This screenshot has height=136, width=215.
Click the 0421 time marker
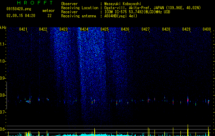23,29
